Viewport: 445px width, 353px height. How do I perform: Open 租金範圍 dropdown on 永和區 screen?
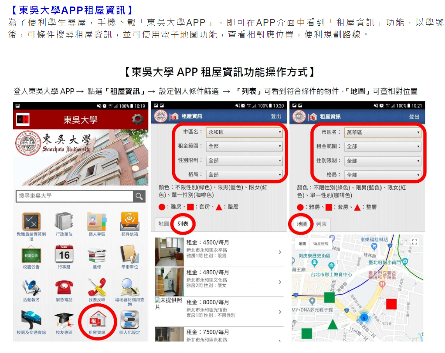tap(245, 146)
